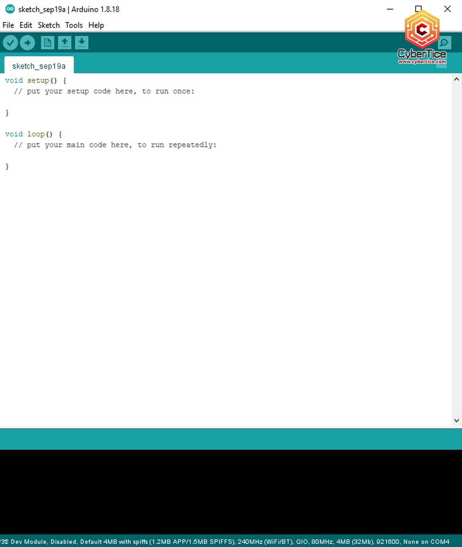Viewport: 462px width, 547px height.
Task: Maximize the Arduino window
Action: pyautogui.click(x=418, y=9)
